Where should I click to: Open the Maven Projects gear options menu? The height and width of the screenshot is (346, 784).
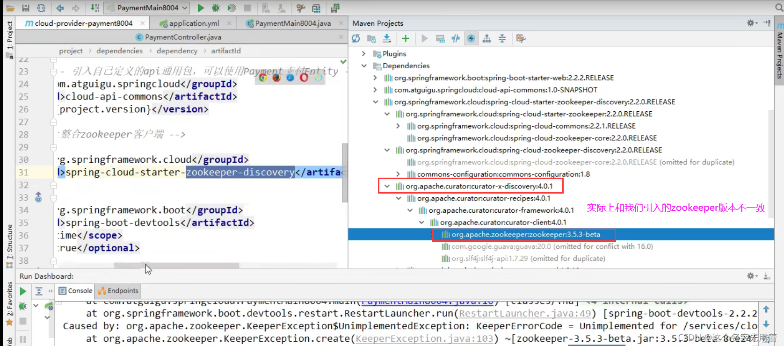[752, 23]
